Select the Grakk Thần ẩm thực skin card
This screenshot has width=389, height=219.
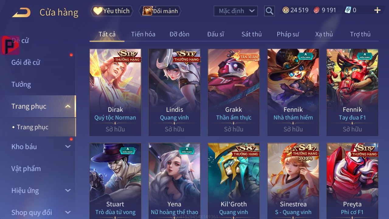(x=234, y=92)
